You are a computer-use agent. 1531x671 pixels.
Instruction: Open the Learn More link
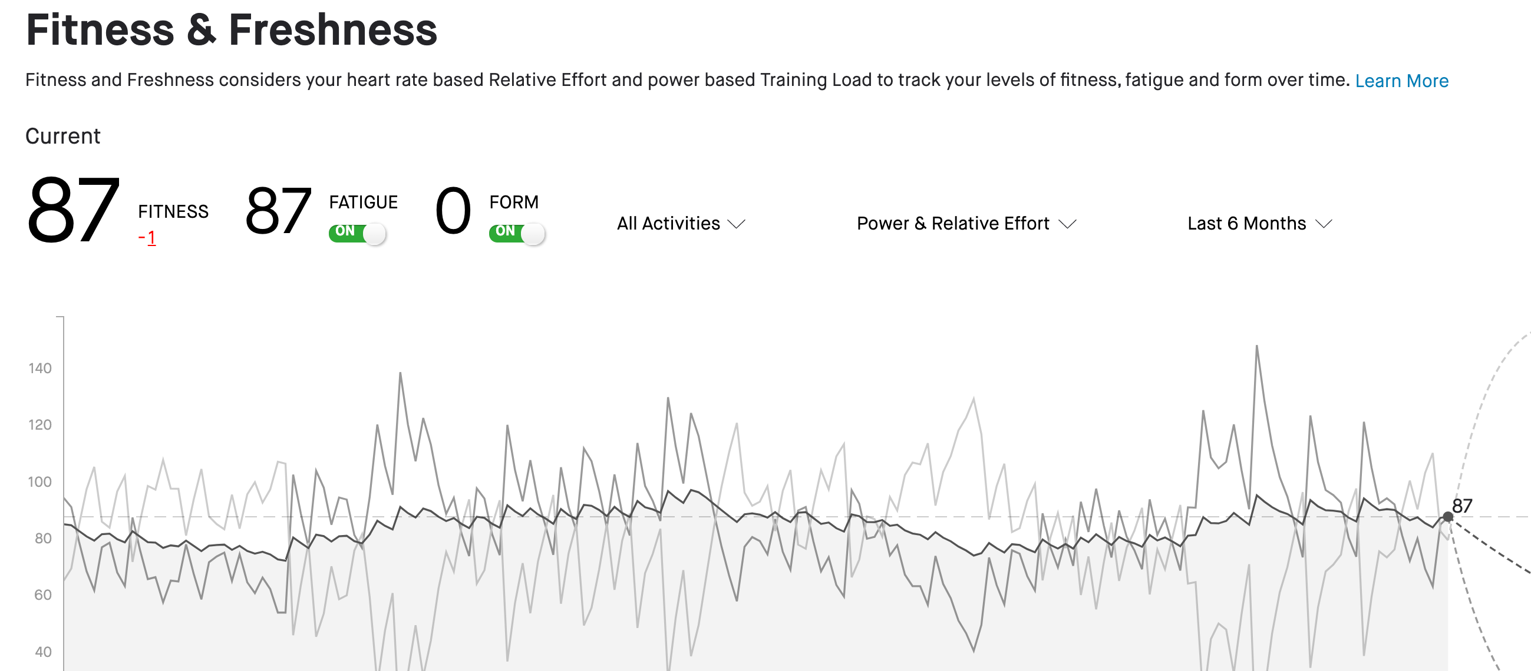coord(1401,81)
